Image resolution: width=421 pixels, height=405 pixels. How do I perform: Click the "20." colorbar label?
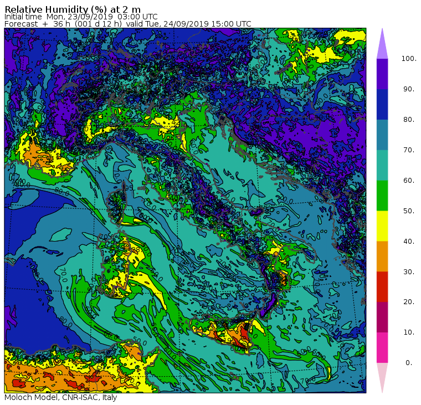click(x=409, y=302)
